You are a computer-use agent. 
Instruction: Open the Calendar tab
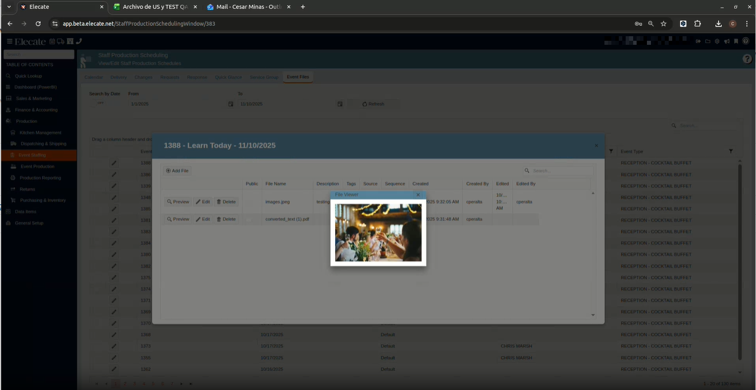[94, 77]
